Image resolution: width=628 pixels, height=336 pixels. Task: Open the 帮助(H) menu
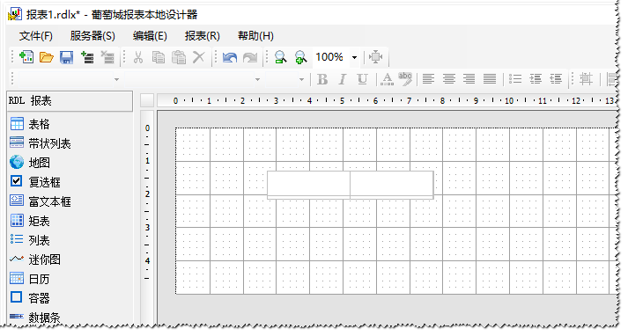(255, 36)
